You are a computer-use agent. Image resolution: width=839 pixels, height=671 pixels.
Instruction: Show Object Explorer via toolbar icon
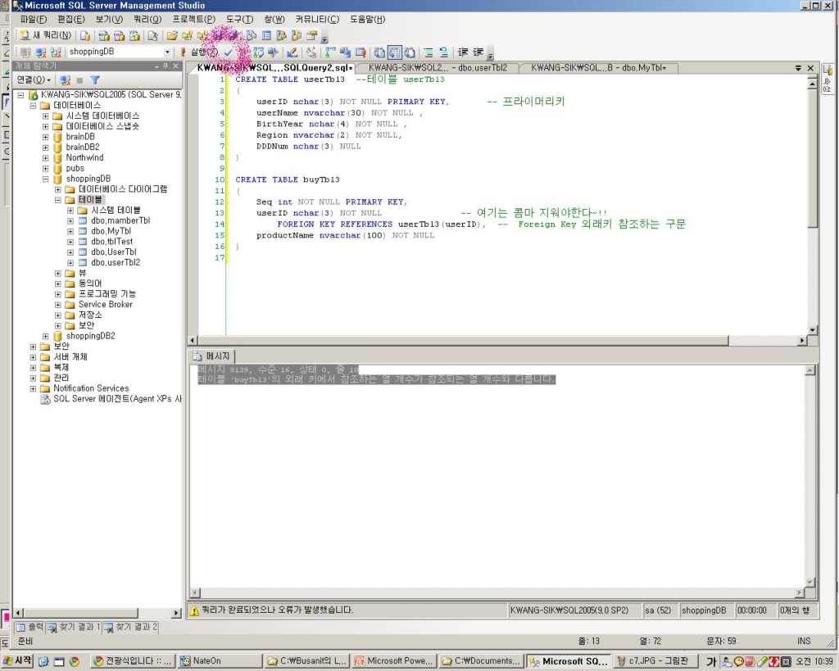point(282,36)
